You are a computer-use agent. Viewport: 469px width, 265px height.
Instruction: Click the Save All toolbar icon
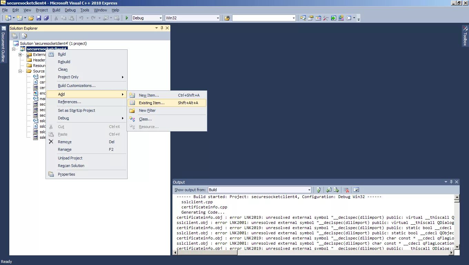[46, 18]
